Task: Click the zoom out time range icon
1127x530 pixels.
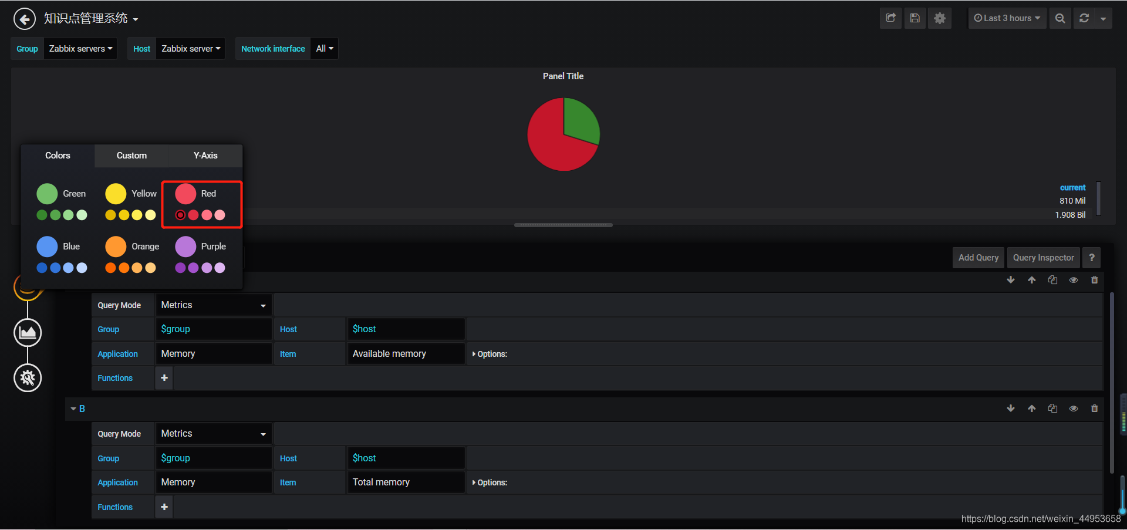Action: (x=1060, y=18)
